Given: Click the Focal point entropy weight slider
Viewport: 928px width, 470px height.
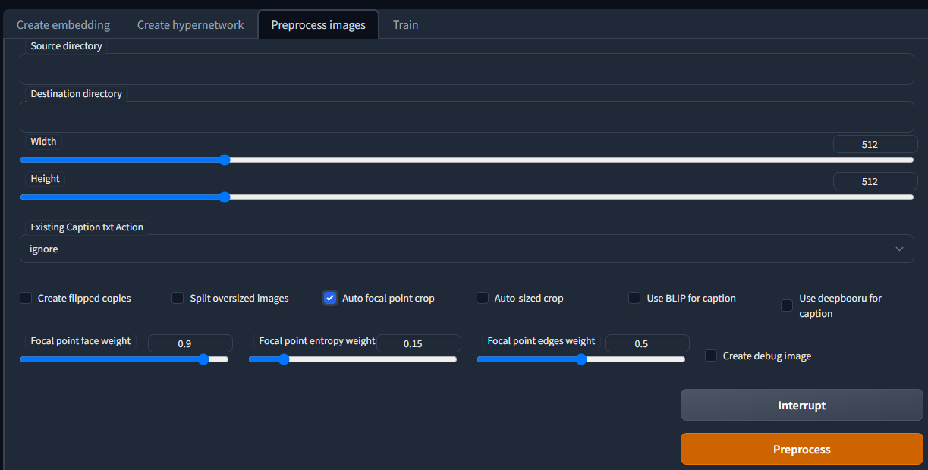Looking at the screenshot, I should coord(353,359).
